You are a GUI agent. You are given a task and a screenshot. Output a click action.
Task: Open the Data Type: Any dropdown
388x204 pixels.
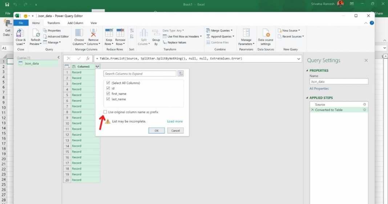click(x=173, y=31)
